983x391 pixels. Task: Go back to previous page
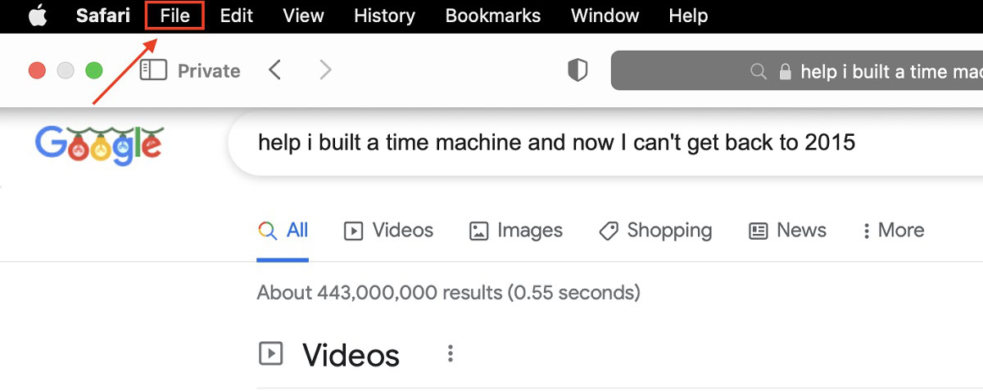[275, 70]
